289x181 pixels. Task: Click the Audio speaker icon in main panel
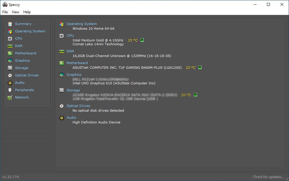click(62, 118)
